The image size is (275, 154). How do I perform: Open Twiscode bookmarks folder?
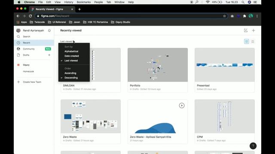[37, 22]
